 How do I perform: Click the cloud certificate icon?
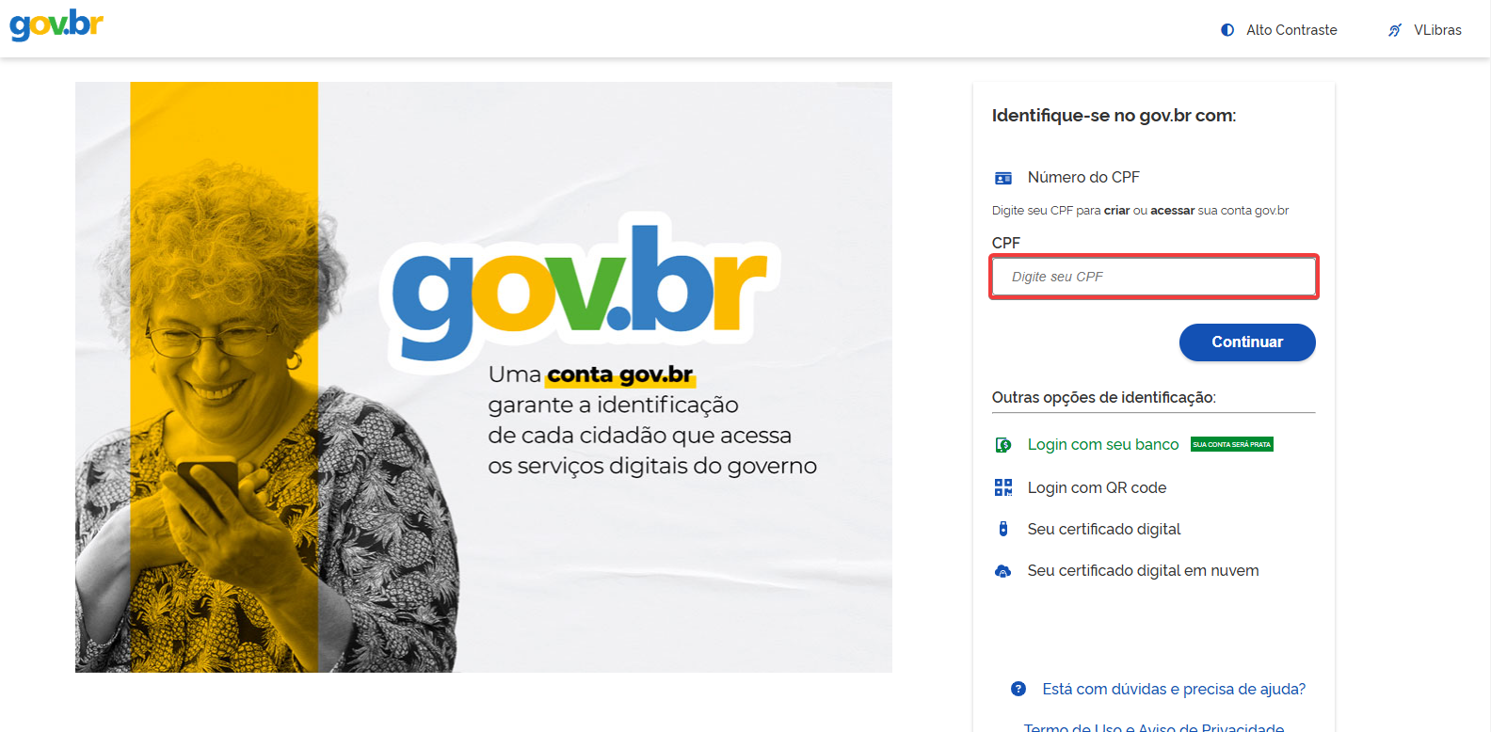click(x=1003, y=571)
